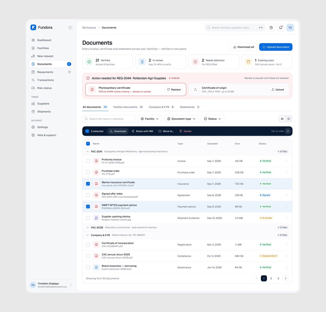Click the In review hourglass icon

point(142,62)
